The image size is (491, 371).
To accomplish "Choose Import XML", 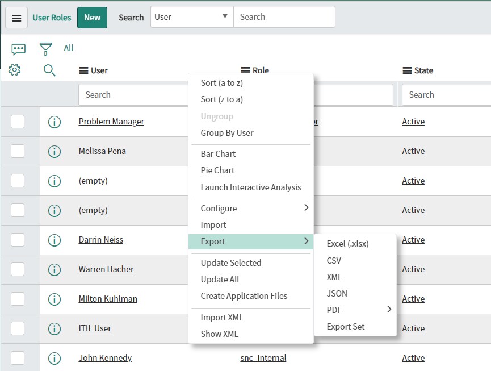I will (x=222, y=318).
